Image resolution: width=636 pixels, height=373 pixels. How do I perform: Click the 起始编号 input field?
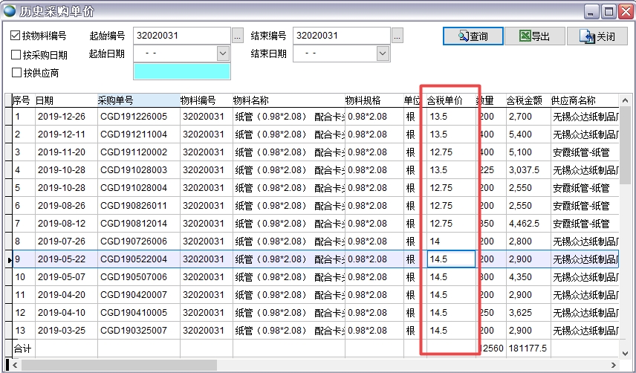[x=181, y=36]
